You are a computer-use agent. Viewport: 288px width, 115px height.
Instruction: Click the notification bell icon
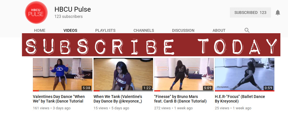tap(278, 12)
